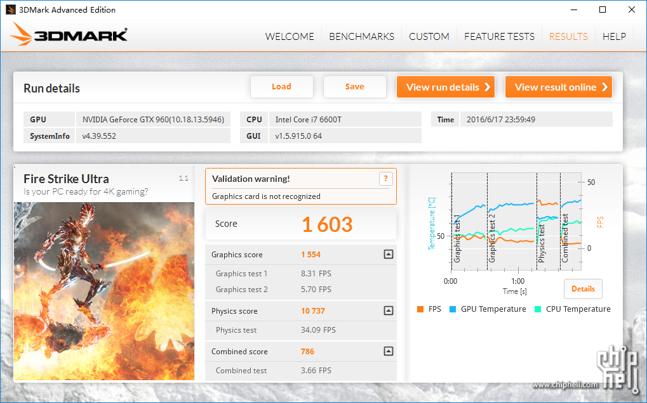
Task: Go to the CUSTOM tab
Action: click(429, 37)
